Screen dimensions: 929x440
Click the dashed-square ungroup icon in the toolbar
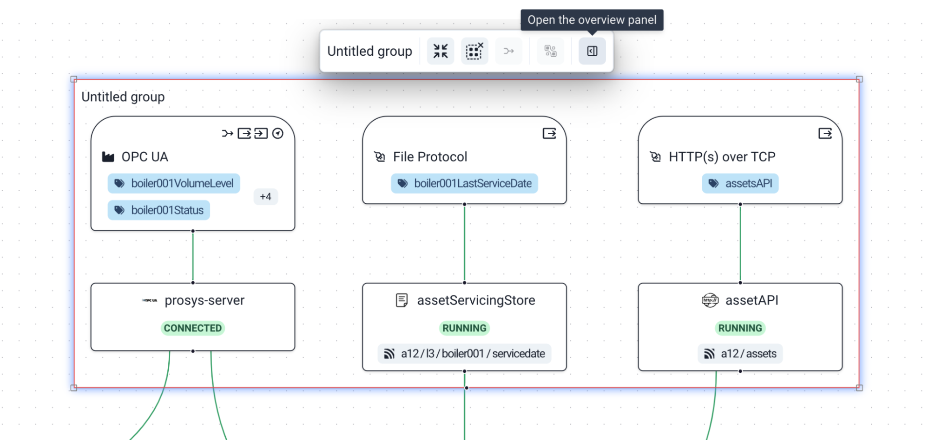474,51
